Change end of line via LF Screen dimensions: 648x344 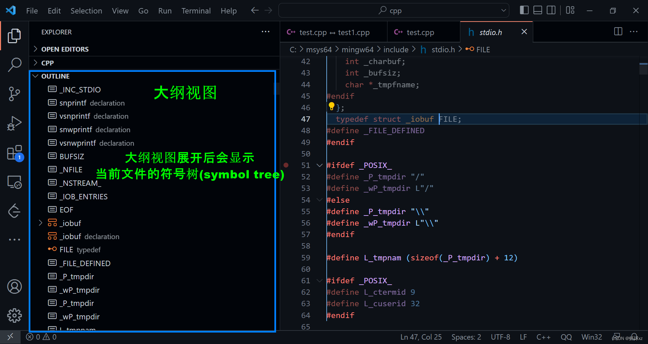click(x=523, y=337)
